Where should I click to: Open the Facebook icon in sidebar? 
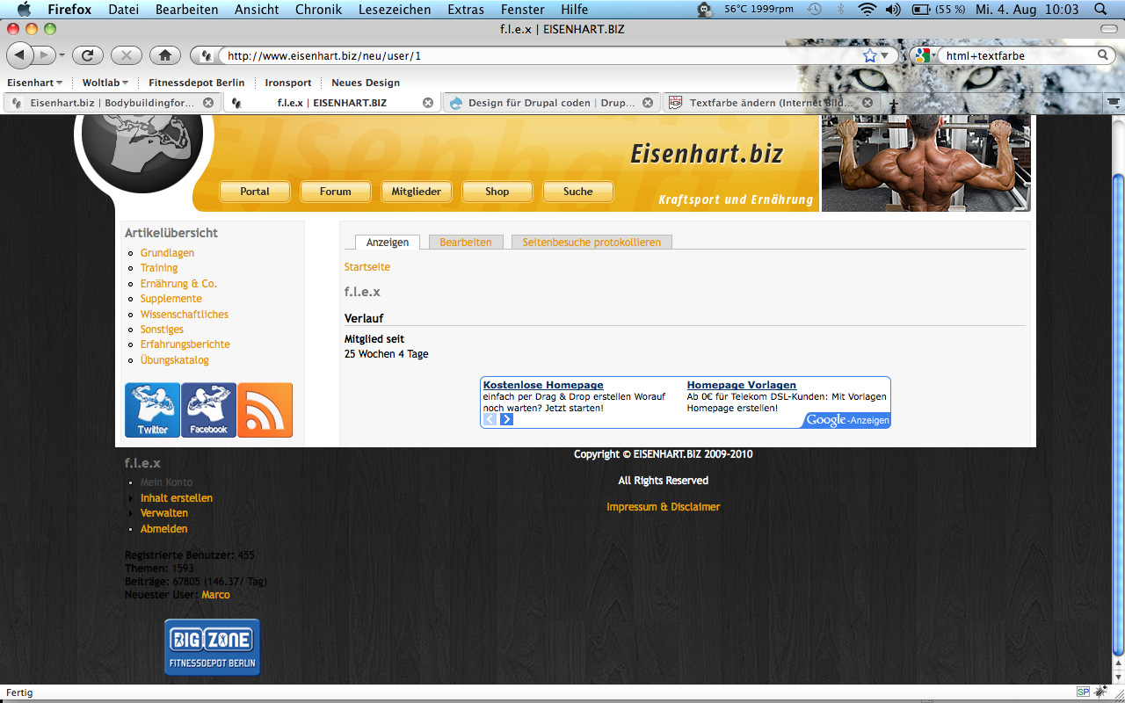[x=208, y=409]
